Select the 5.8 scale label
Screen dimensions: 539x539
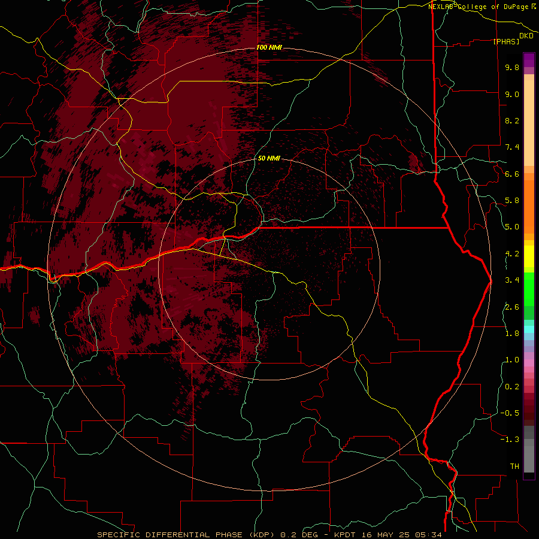[x=512, y=201]
